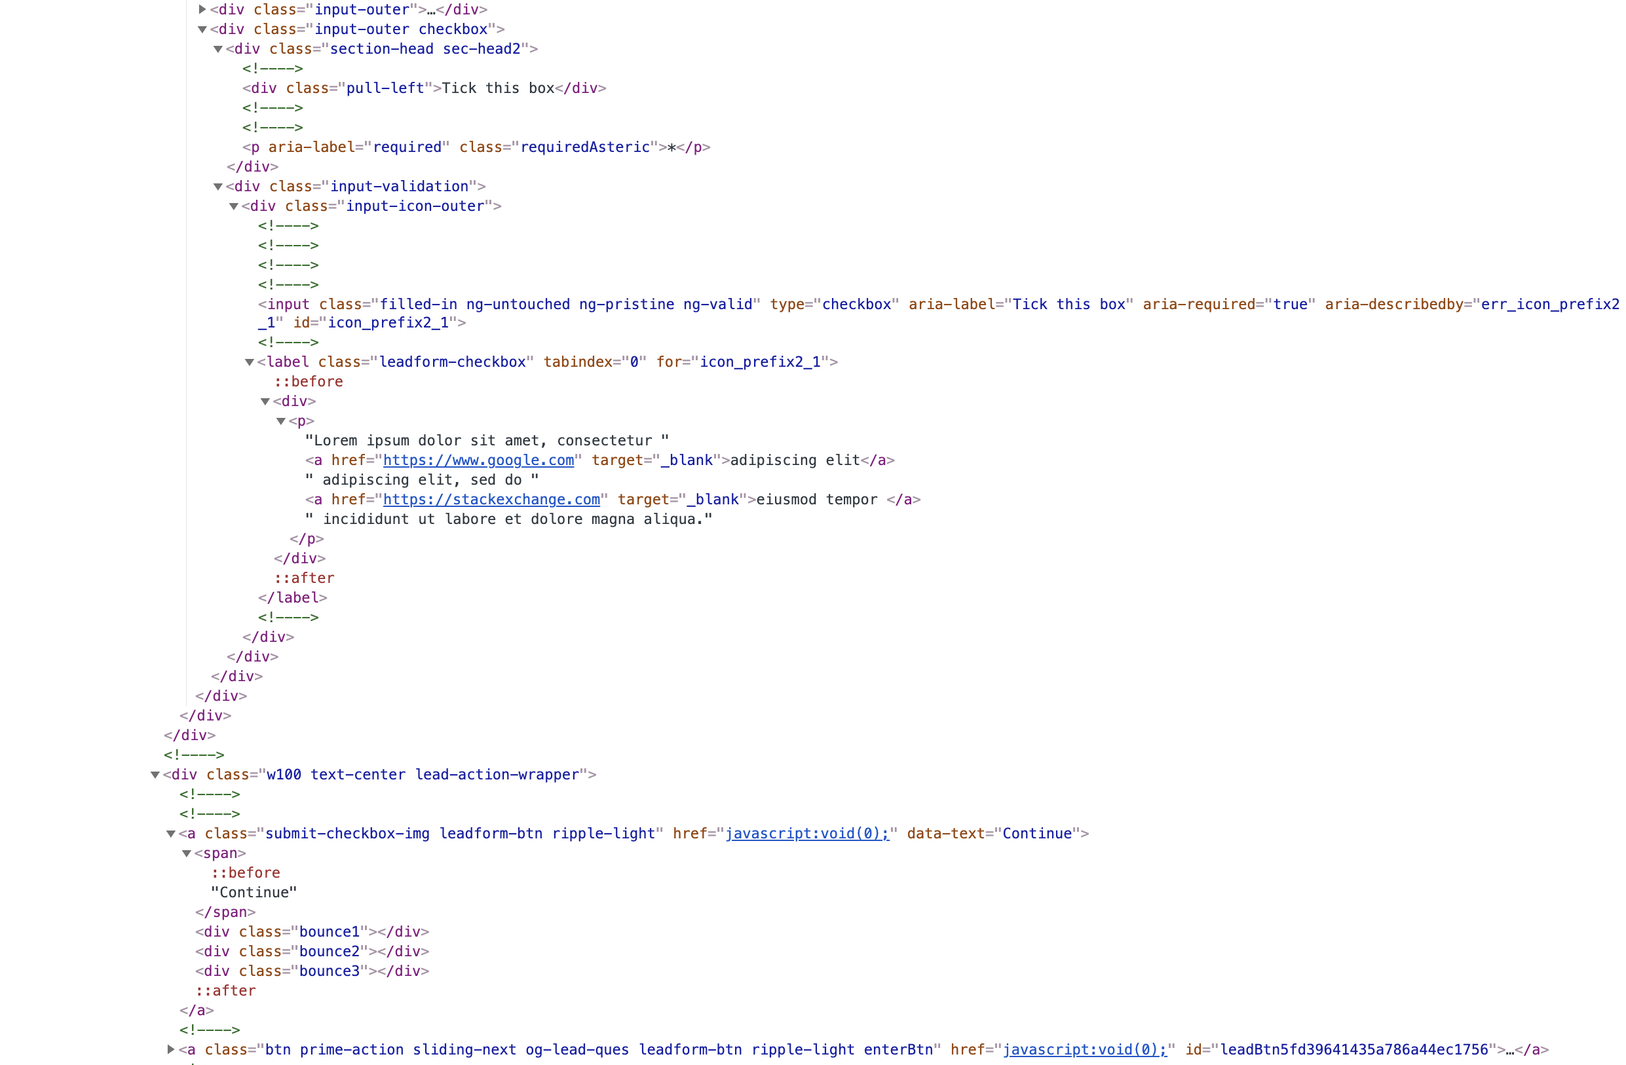Open the https://stackexchange.com href link
Screen dimensions: 1626x1065
491,500
